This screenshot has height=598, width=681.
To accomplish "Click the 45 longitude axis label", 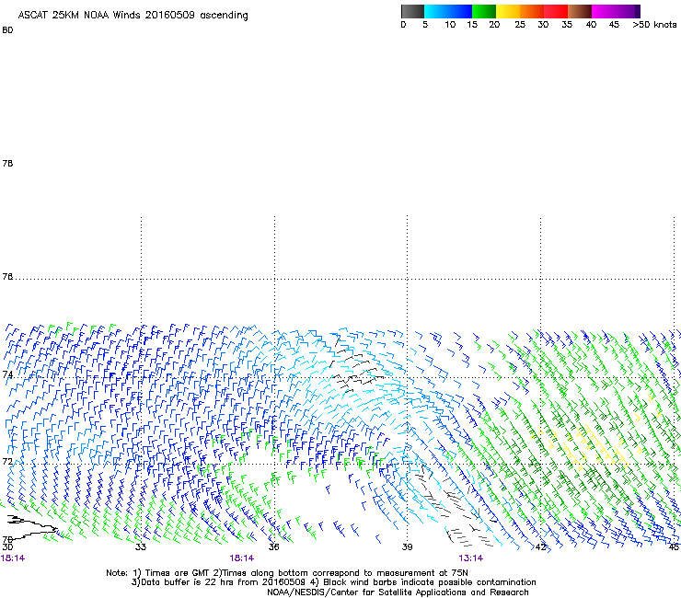I will pos(674,546).
